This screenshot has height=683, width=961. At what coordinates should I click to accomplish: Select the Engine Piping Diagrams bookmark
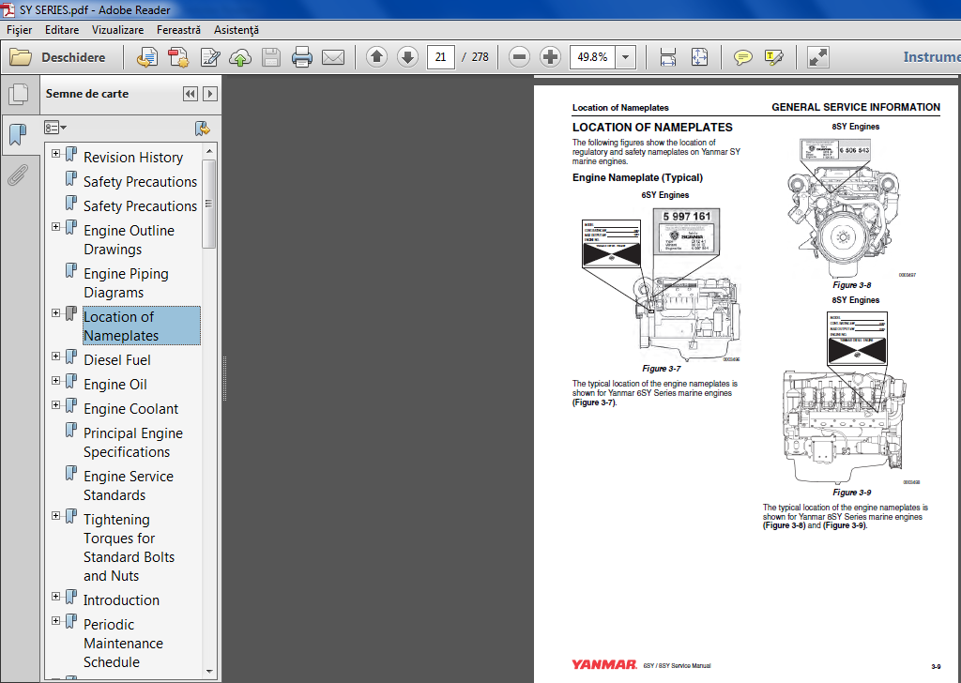126,283
